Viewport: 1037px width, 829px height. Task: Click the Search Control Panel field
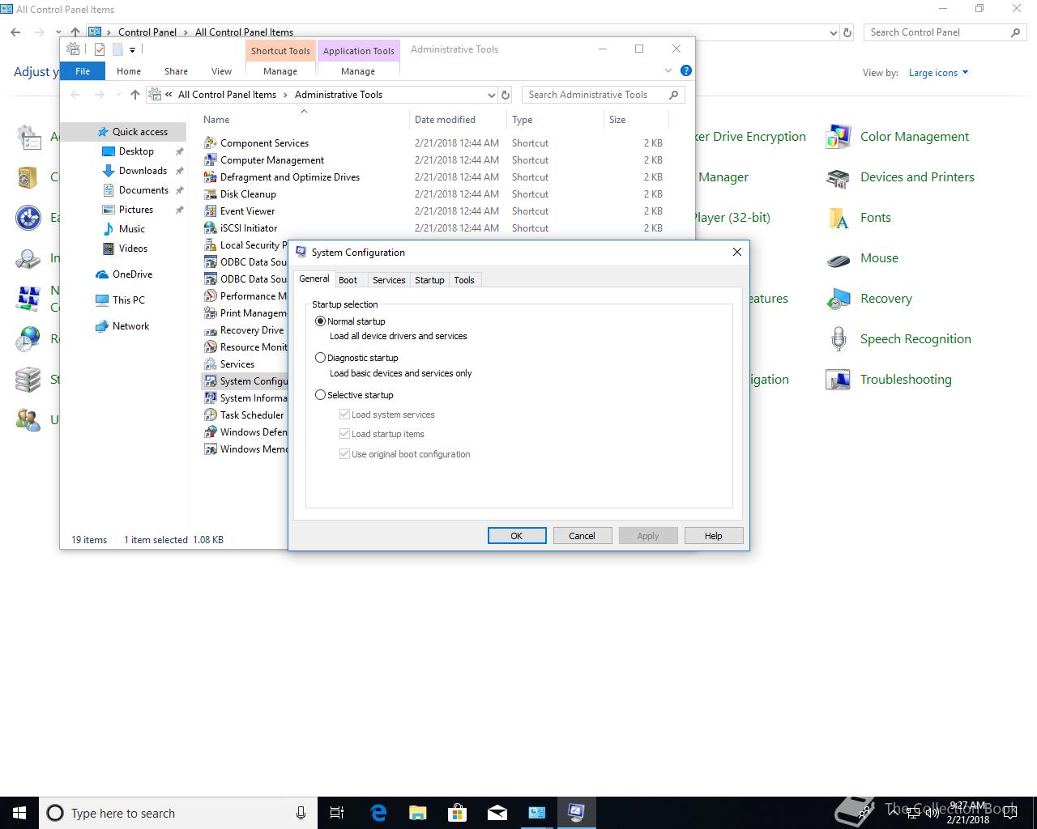[946, 32]
